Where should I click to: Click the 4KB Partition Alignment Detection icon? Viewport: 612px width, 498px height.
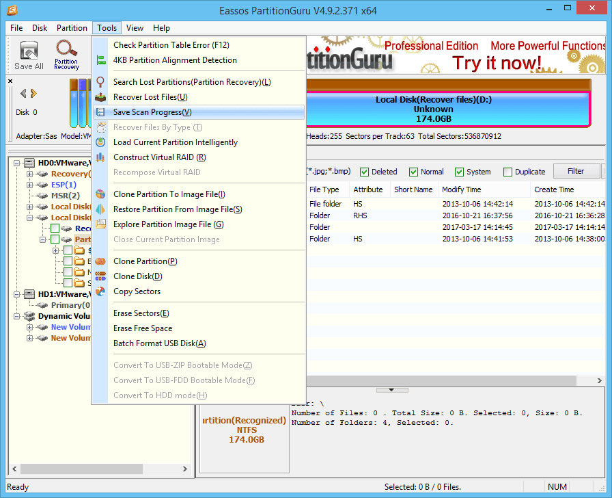pyautogui.click(x=100, y=60)
